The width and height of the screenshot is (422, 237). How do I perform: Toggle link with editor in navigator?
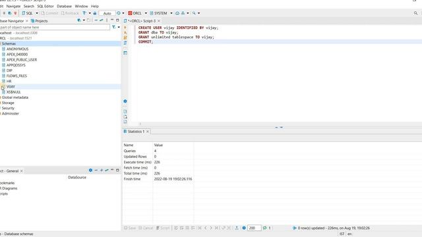tap(101, 20)
